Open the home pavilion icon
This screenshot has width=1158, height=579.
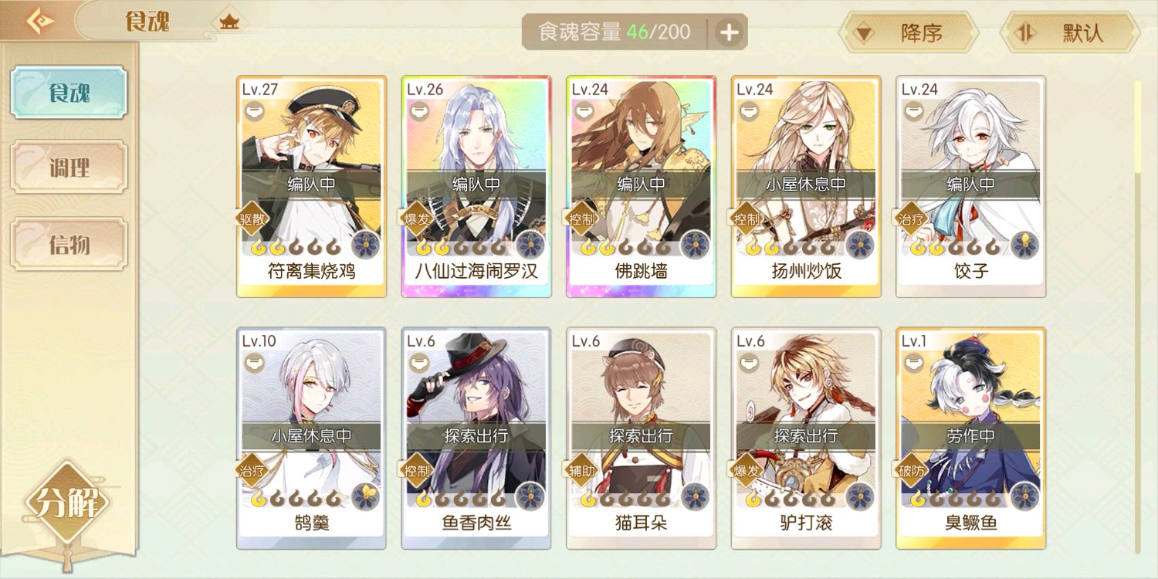(x=229, y=22)
